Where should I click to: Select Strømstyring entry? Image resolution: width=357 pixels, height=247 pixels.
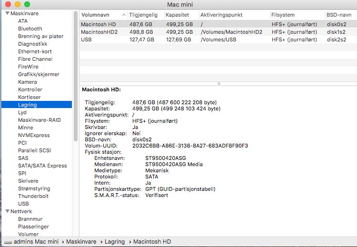point(34,188)
